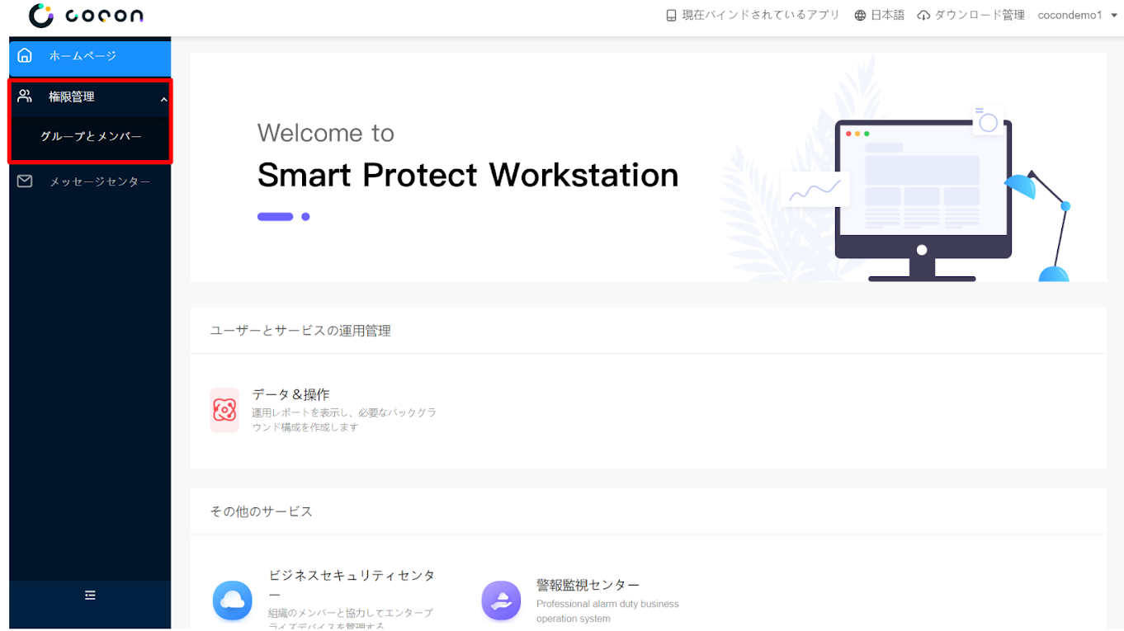Click the device icon for 現在バインドされているアプリ
1124x631 pixels.
pos(671,15)
